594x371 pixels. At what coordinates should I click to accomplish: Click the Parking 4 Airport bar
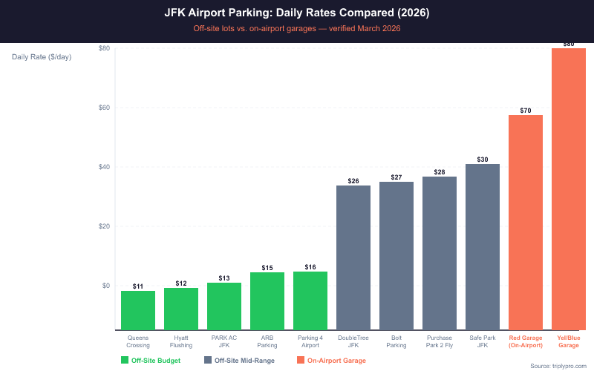tap(310, 301)
